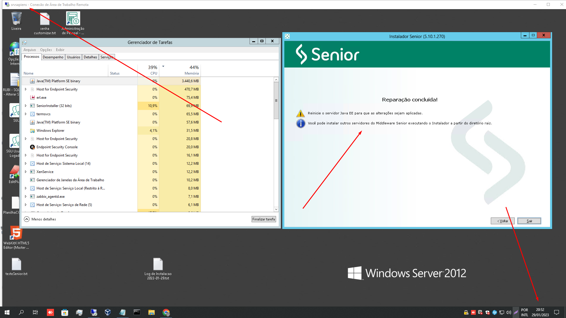Open the AnyDesk icon in the taskbar

[x=50, y=312]
